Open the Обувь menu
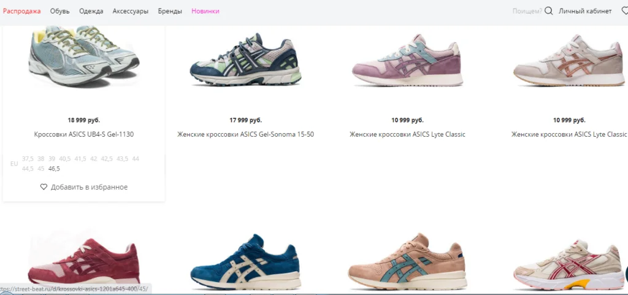Viewport: 628px width, 295px height. (x=59, y=11)
